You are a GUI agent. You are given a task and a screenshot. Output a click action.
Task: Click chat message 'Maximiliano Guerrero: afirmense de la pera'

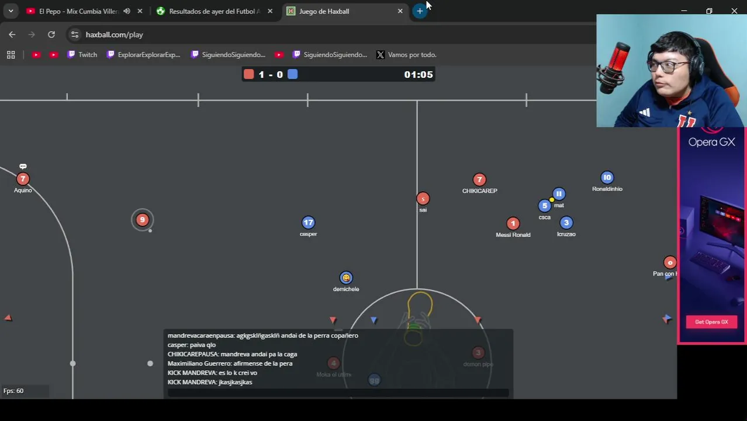pos(230,364)
